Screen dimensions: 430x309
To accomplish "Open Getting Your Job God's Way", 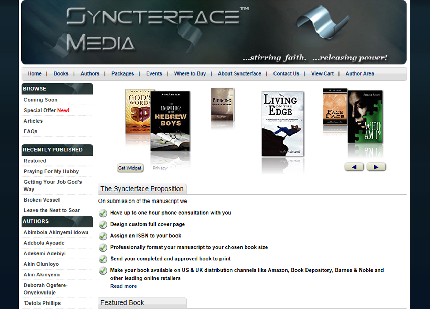I will [x=53, y=185].
